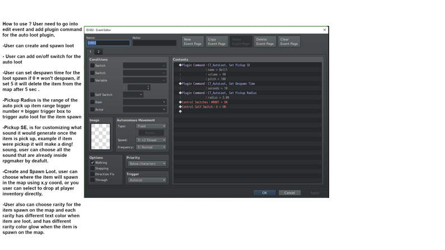Select the 'radius = 3.00' parameter line
This screenshot has height=250, width=445.
248,98
